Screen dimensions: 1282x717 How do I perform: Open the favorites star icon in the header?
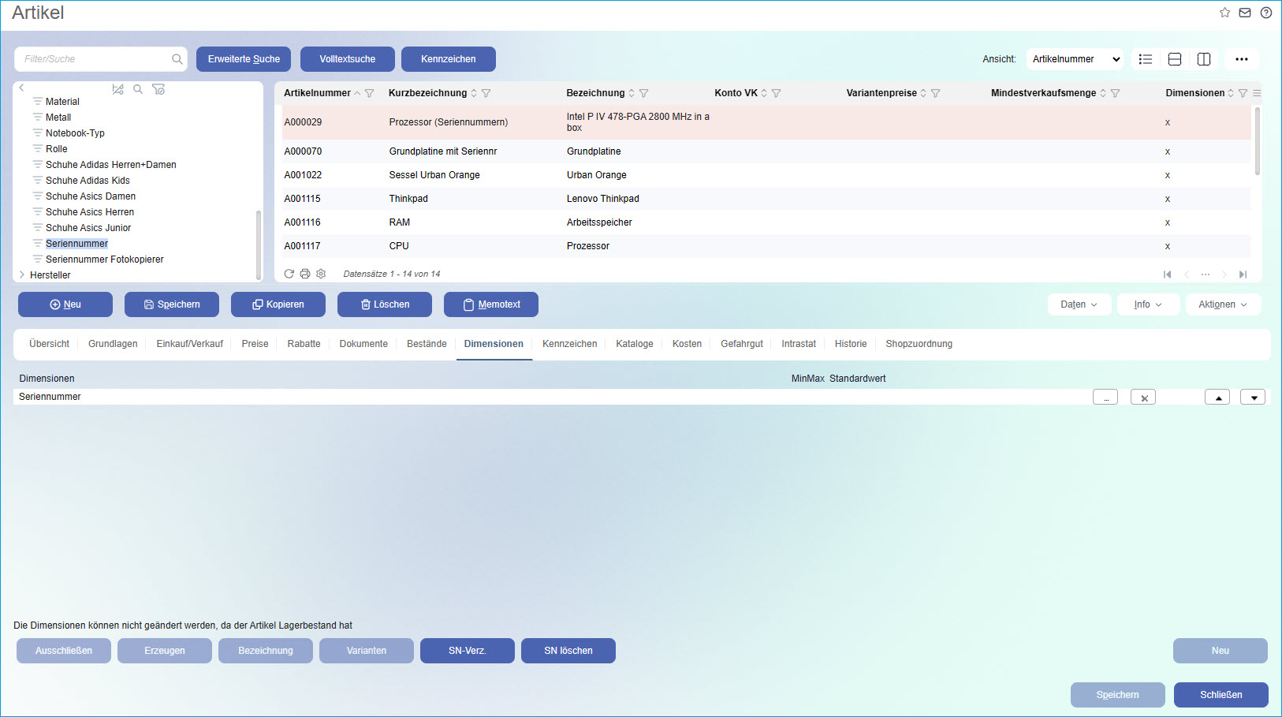(1224, 12)
